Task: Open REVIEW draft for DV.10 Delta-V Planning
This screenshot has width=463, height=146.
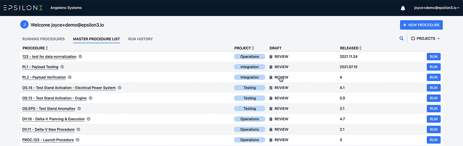Action: pyautogui.click(x=281, y=119)
